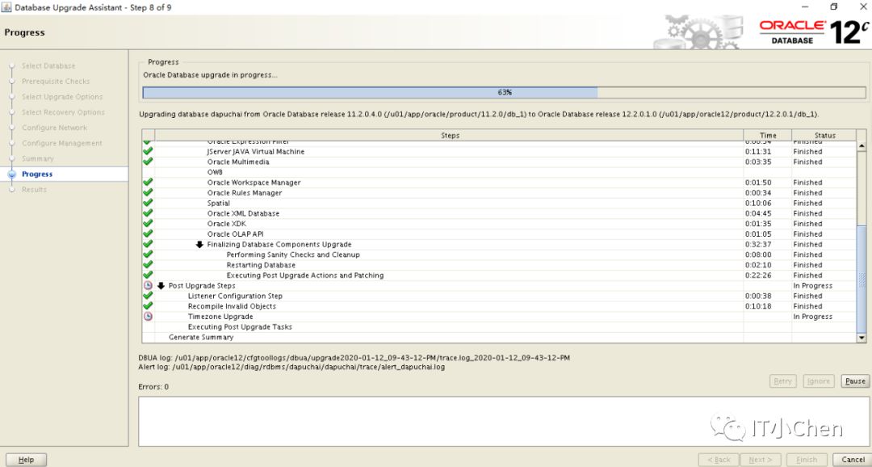
Task: Select the Prerequisite Checks step
Action: [x=56, y=82]
